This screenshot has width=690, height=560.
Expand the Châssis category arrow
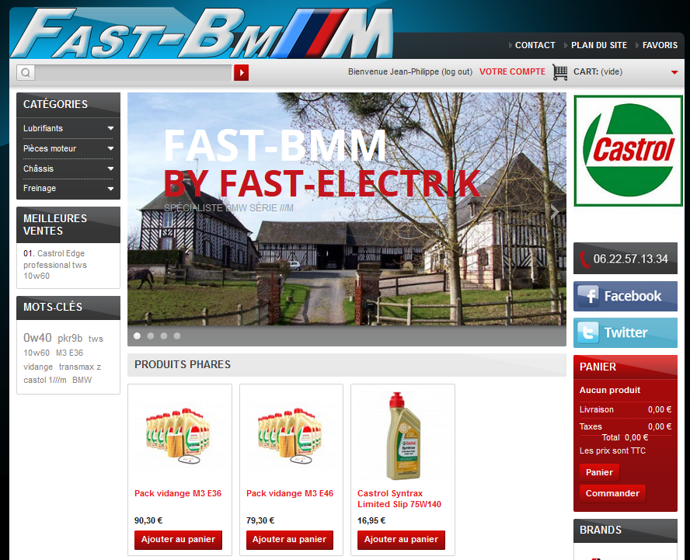(110, 169)
